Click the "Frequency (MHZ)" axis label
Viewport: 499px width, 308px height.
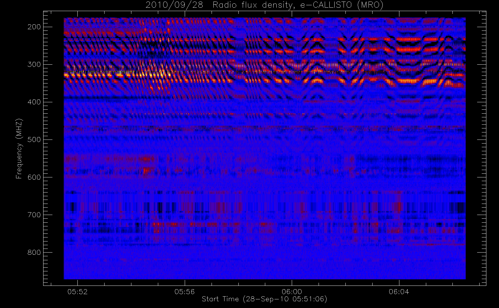[19, 148]
